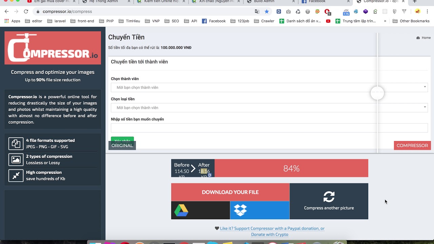Save file to Google Drive
Image resolution: width=434 pixels, height=244 pixels.
[200, 210]
